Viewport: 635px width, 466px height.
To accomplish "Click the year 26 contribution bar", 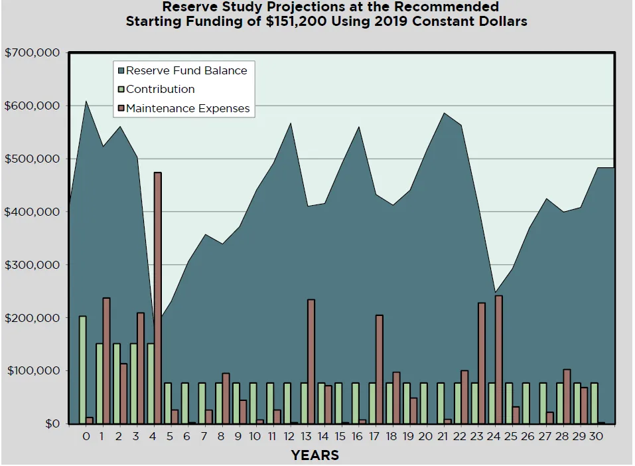I will point(526,404).
